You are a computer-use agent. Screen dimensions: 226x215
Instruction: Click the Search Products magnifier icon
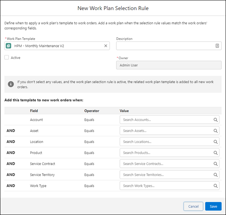[215, 153]
